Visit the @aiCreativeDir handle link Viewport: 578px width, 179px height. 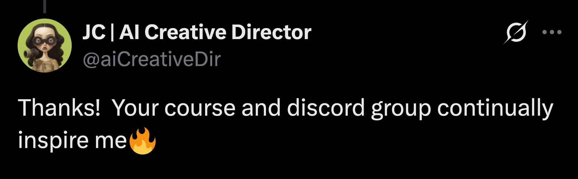152,59
